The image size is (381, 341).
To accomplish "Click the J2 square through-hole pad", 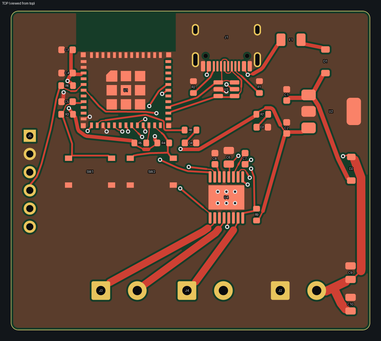I will pos(280,291).
